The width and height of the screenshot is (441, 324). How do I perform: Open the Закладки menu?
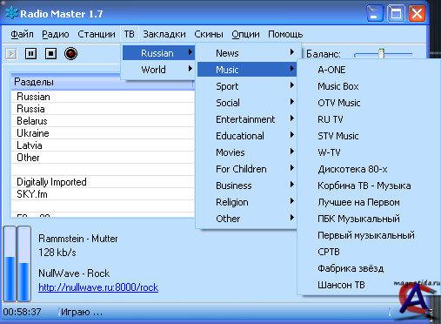(164, 34)
